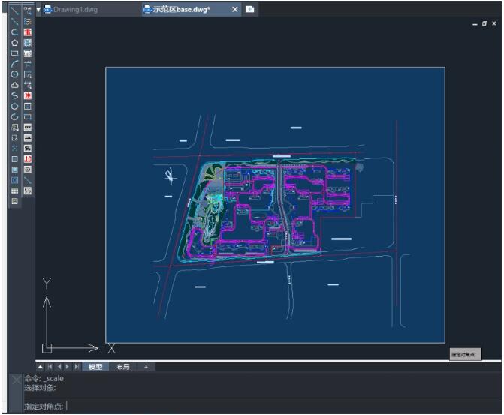Switch to the 模型 model tab
504x415 pixels.
95,367
